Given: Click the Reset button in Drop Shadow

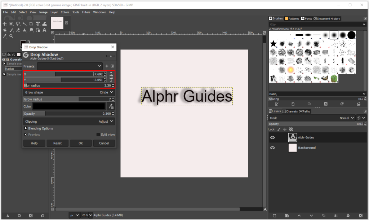Looking at the screenshot, I should click(57, 143).
